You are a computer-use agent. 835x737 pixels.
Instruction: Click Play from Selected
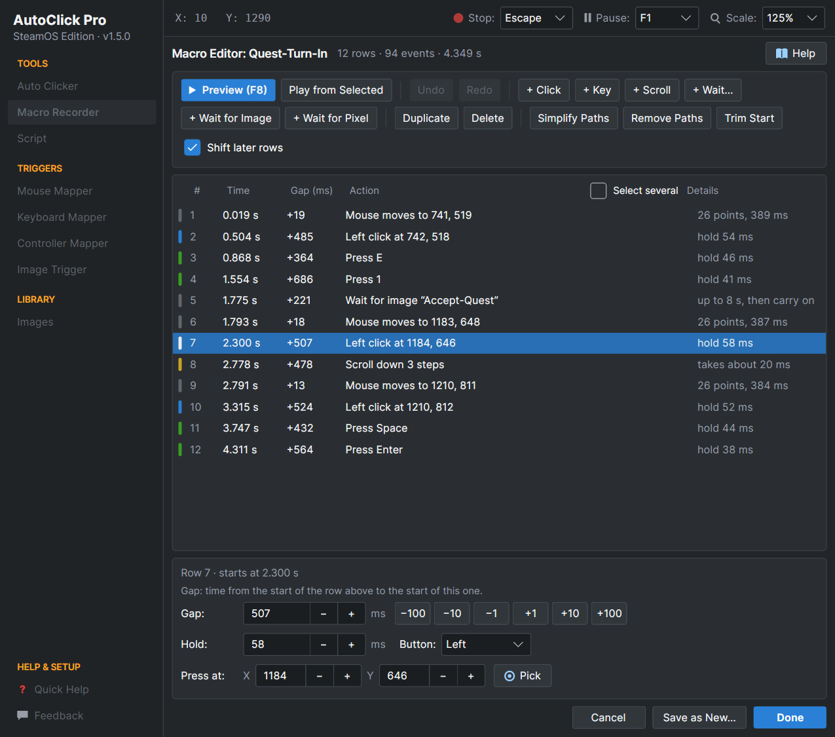336,90
